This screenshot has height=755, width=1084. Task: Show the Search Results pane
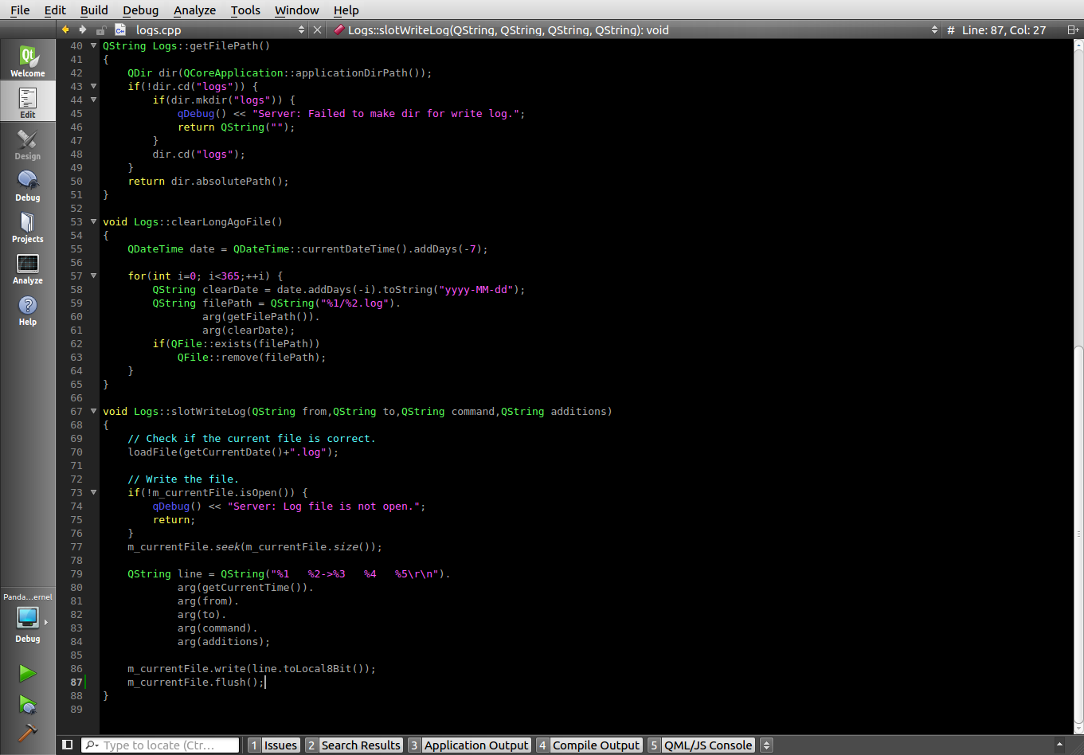354,745
